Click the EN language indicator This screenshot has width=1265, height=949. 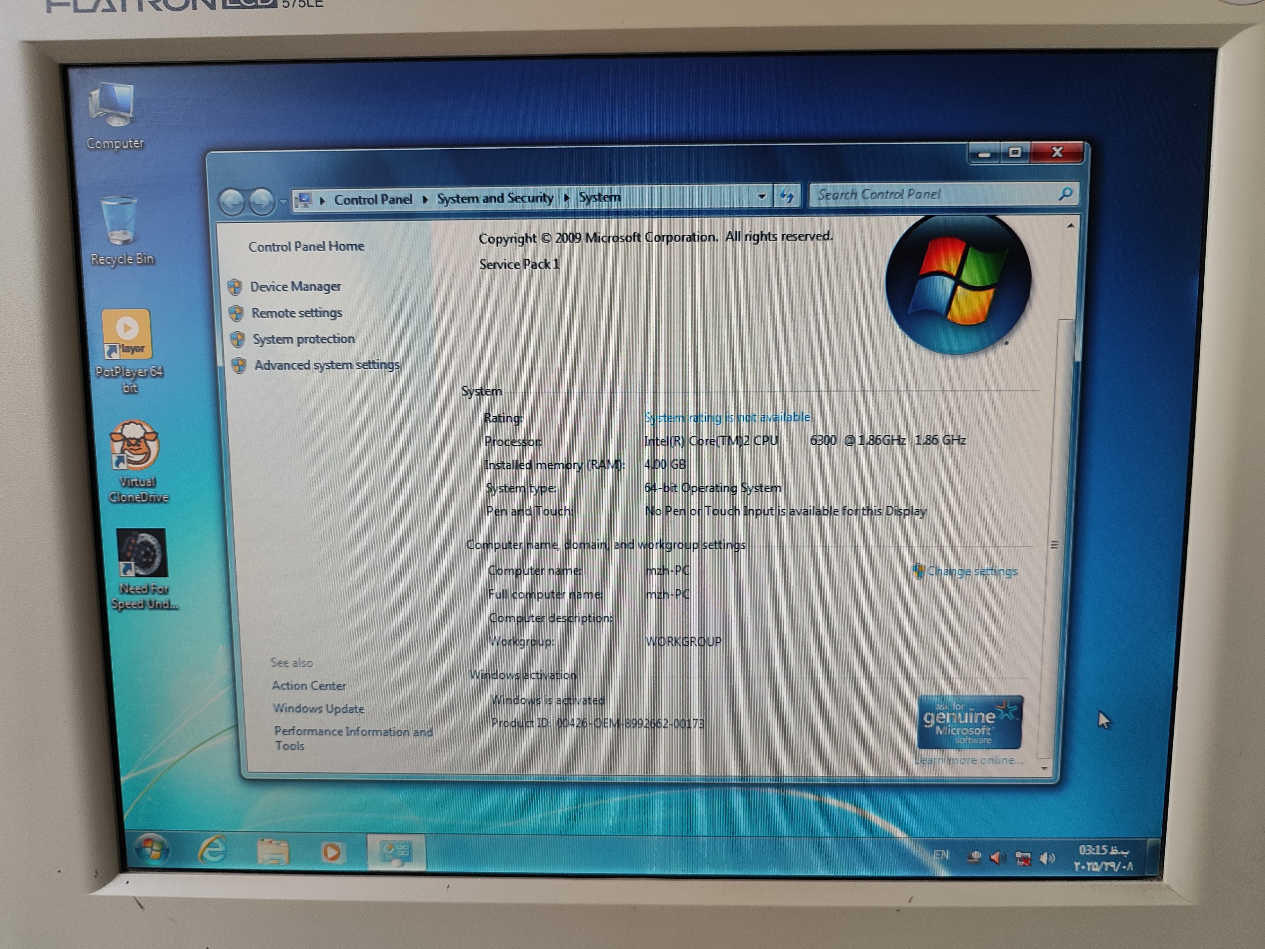tap(941, 855)
